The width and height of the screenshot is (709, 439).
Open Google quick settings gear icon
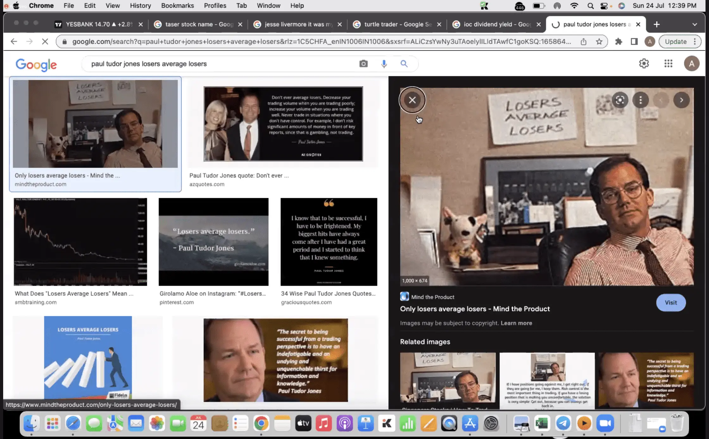(x=644, y=64)
